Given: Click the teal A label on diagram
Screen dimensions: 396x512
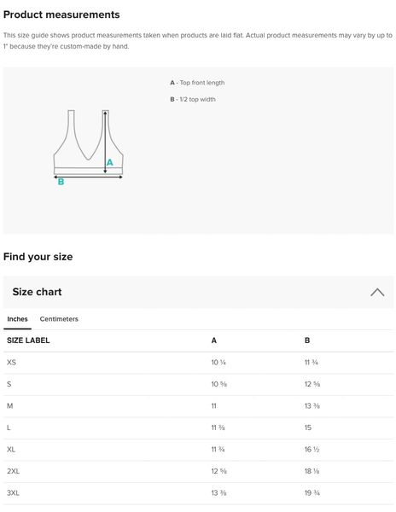Looking at the screenshot, I should tap(110, 162).
